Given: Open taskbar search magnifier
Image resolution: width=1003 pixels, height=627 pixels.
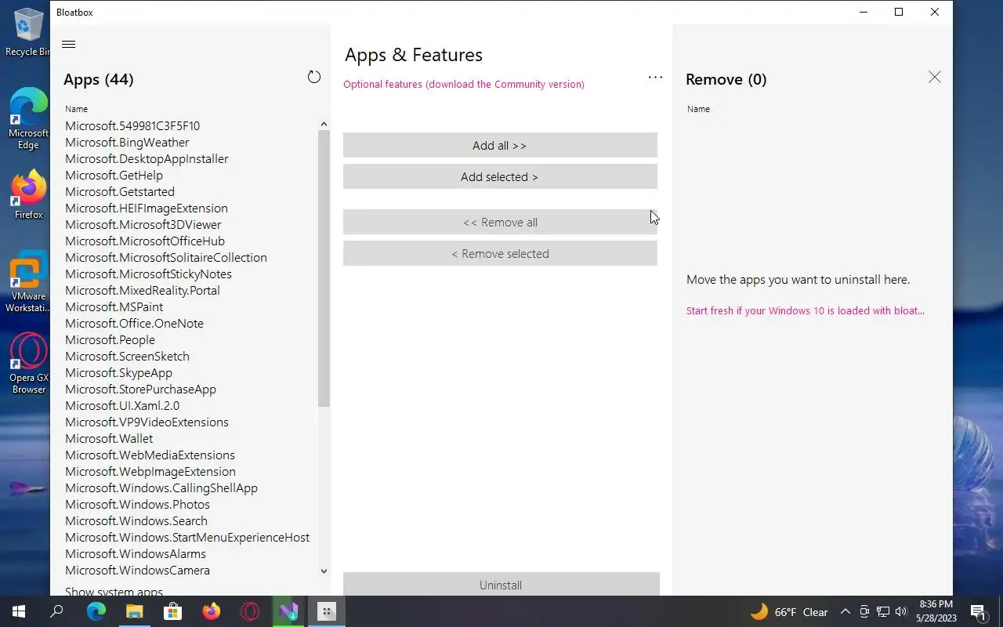Looking at the screenshot, I should 56,611.
